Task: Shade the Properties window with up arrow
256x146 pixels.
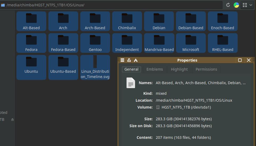Action: pyautogui.click(x=136, y=60)
